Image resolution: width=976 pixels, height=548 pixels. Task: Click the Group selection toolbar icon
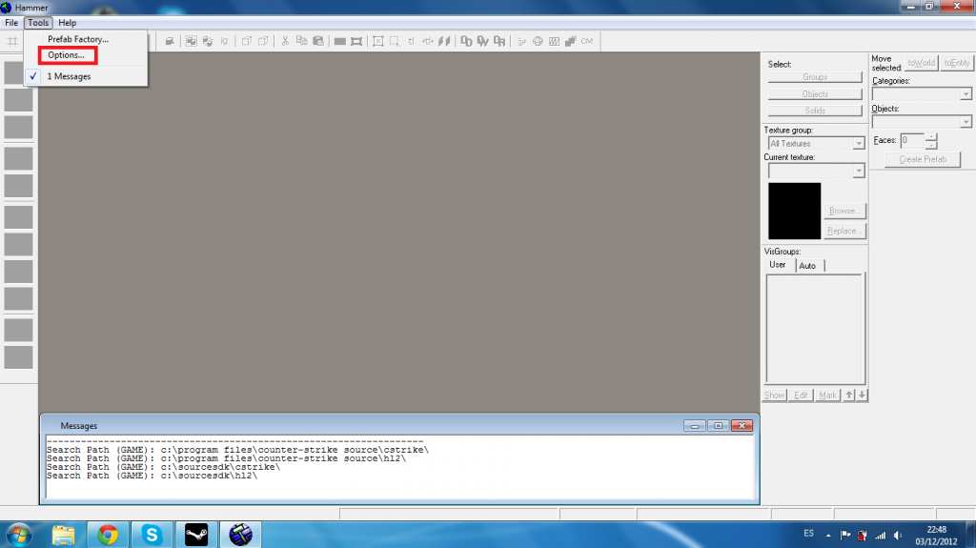point(191,41)
